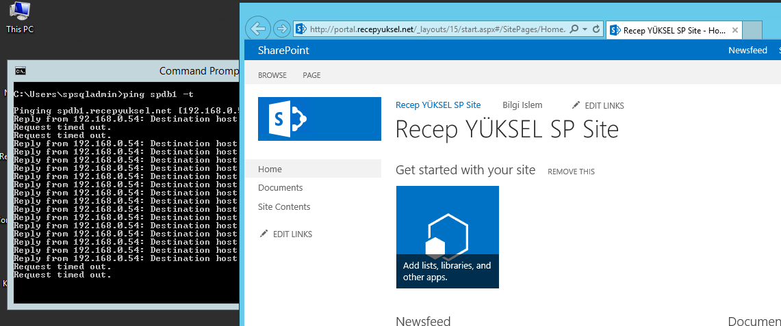
Task: Open address bar autocomplete dropdown arrow
Action: [585, 29]
